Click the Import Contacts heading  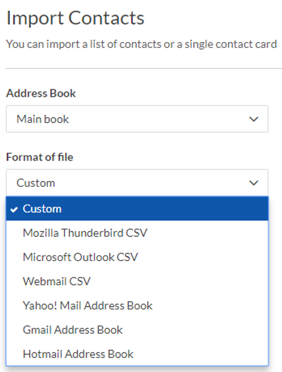75,18
